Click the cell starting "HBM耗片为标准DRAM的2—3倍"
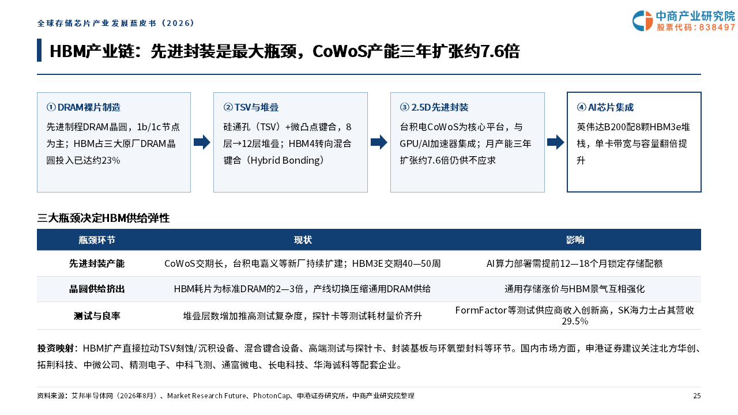738x415 pixels. tap(303, 289)
